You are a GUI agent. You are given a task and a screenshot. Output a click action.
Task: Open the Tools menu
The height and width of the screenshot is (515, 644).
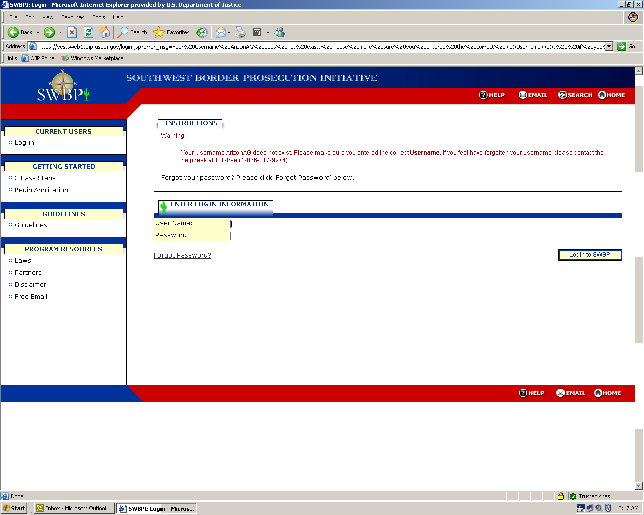[98, 17]
